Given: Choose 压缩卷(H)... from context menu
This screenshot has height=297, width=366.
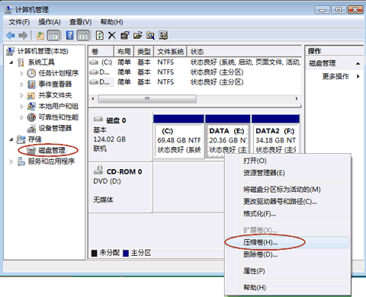Looking at the screenshot, I should pyautogui.click(x=287, y=242).
